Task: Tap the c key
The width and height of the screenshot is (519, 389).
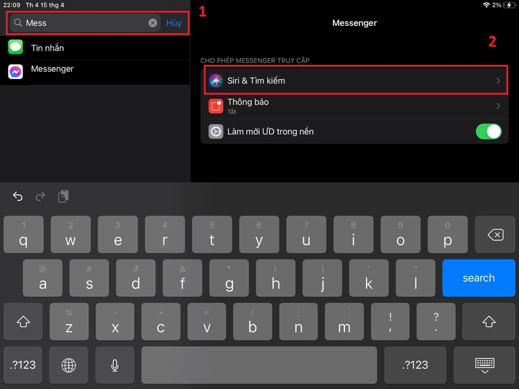Action: tap(161, 322)
